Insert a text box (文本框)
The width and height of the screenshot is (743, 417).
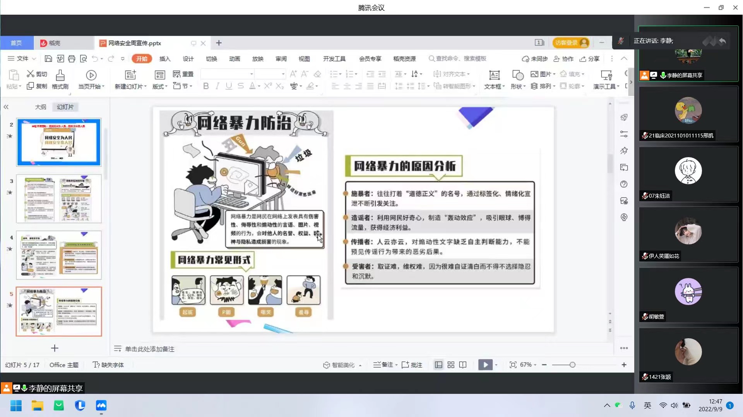[x=494, y=75]
